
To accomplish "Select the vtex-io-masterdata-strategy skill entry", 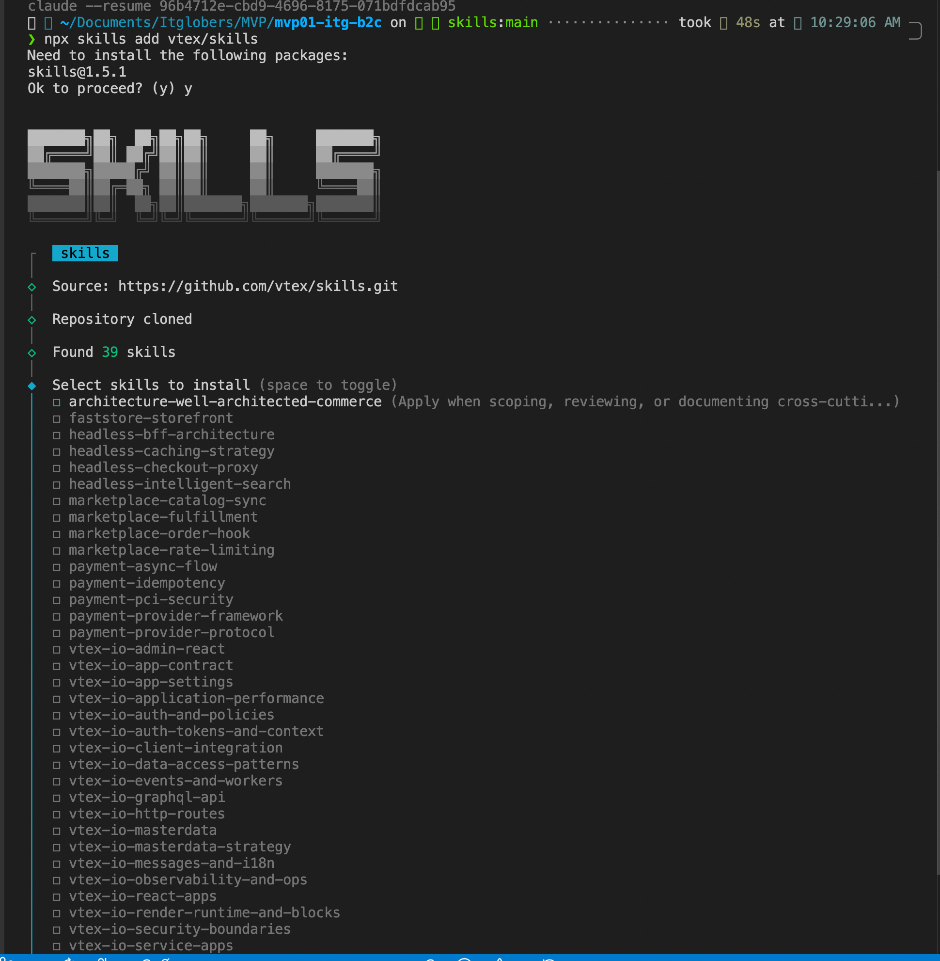I will coord(180,847).
